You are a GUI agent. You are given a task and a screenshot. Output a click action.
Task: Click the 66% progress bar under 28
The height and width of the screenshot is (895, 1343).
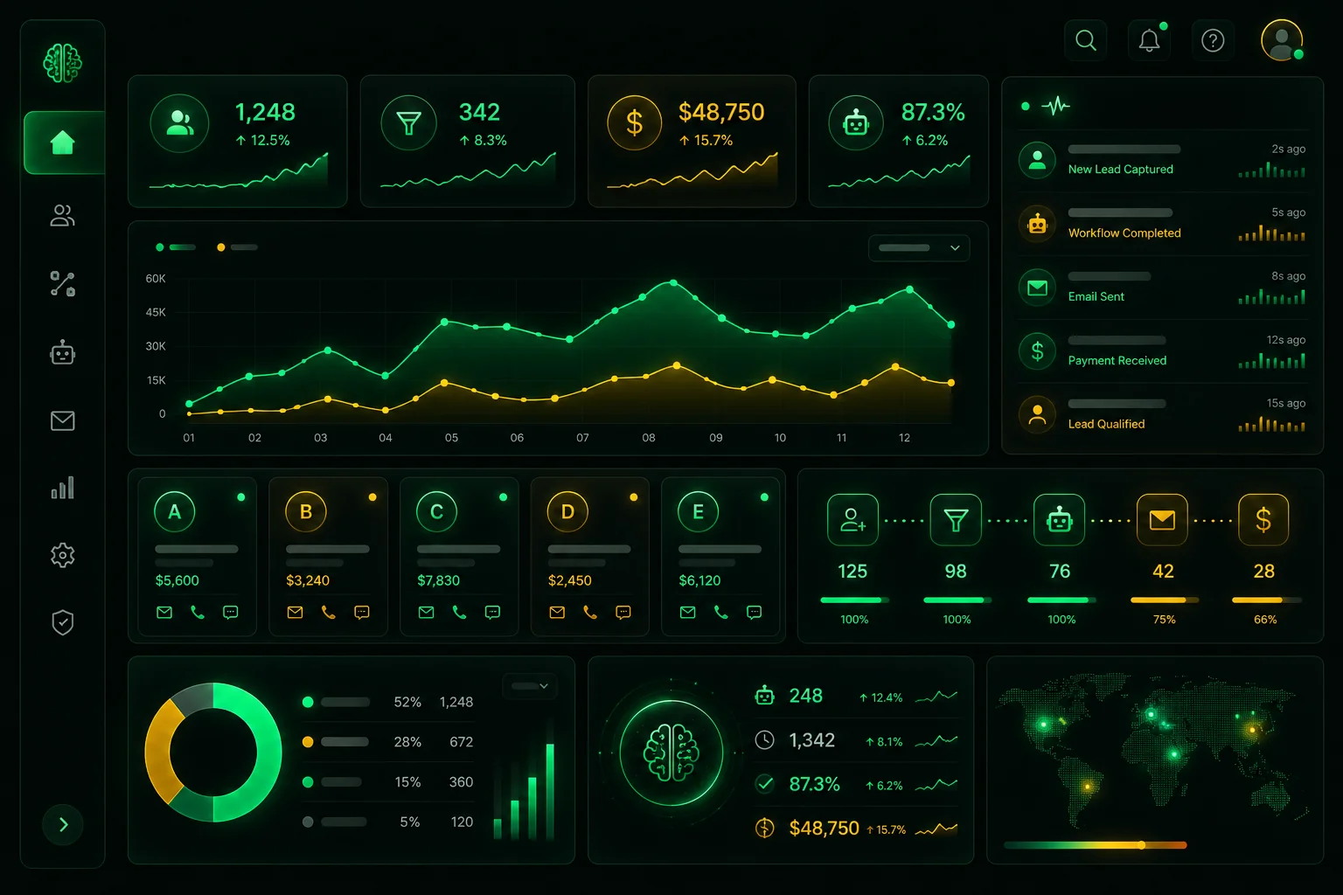tap(1267, 600)
